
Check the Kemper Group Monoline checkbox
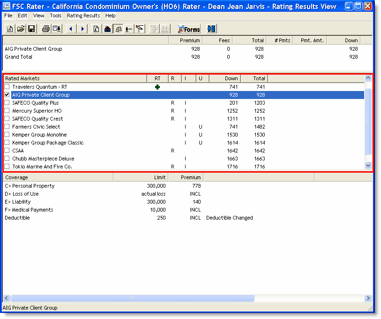pyautogui.click(x=7, y=135)
